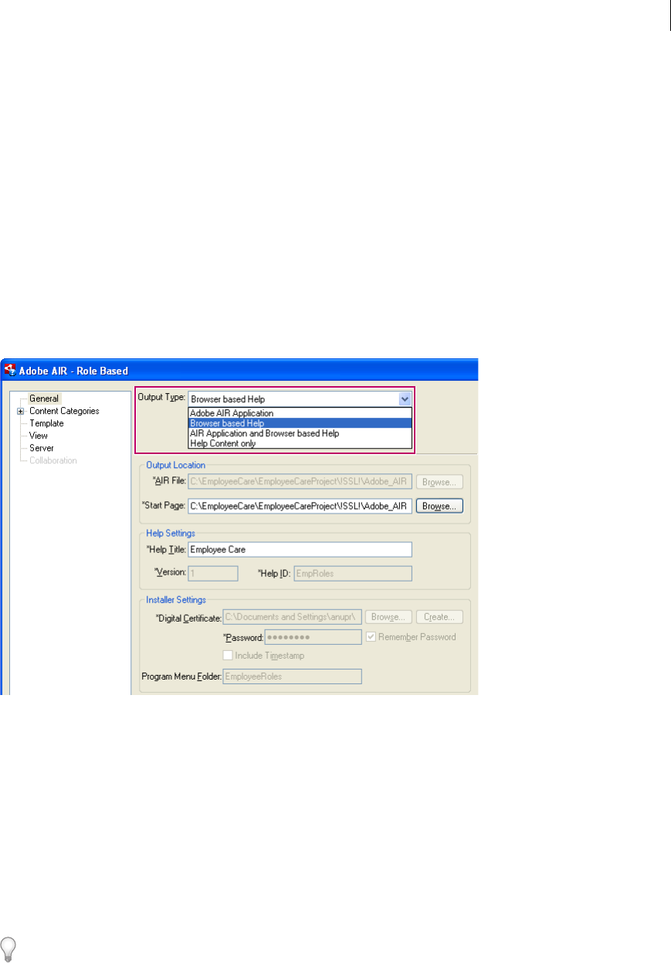Viewport: 671px width, 963px height.
Task: Select Template in the settings tree
Action: click(46, 423)
